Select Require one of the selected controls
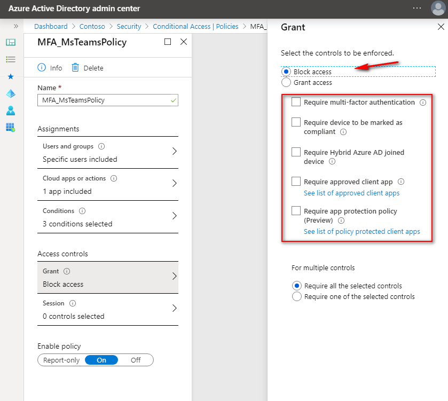 coord(297,296)
